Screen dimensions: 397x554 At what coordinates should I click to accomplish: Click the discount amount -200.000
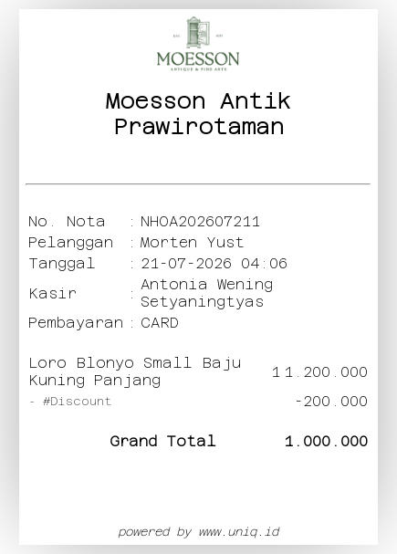tap(331, 402)
